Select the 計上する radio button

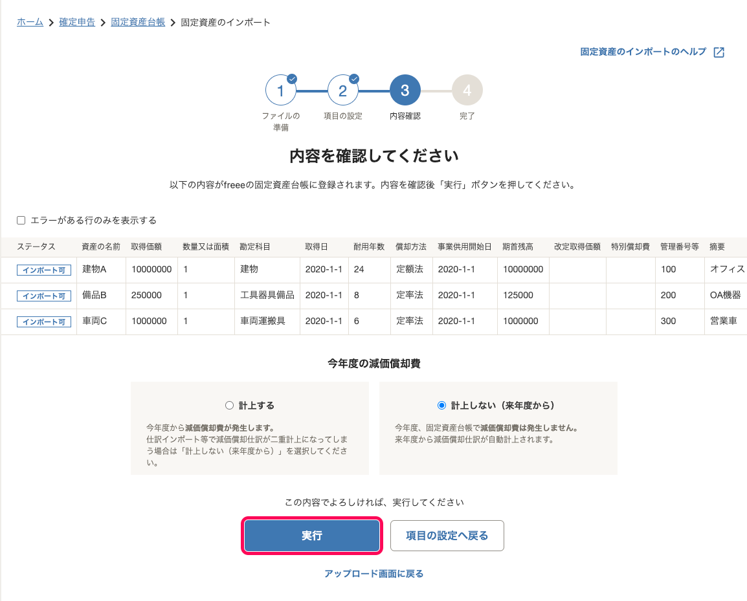coord(229,405)
